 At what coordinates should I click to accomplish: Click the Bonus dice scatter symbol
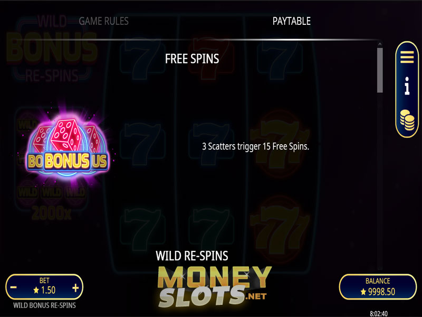(68, 146)
